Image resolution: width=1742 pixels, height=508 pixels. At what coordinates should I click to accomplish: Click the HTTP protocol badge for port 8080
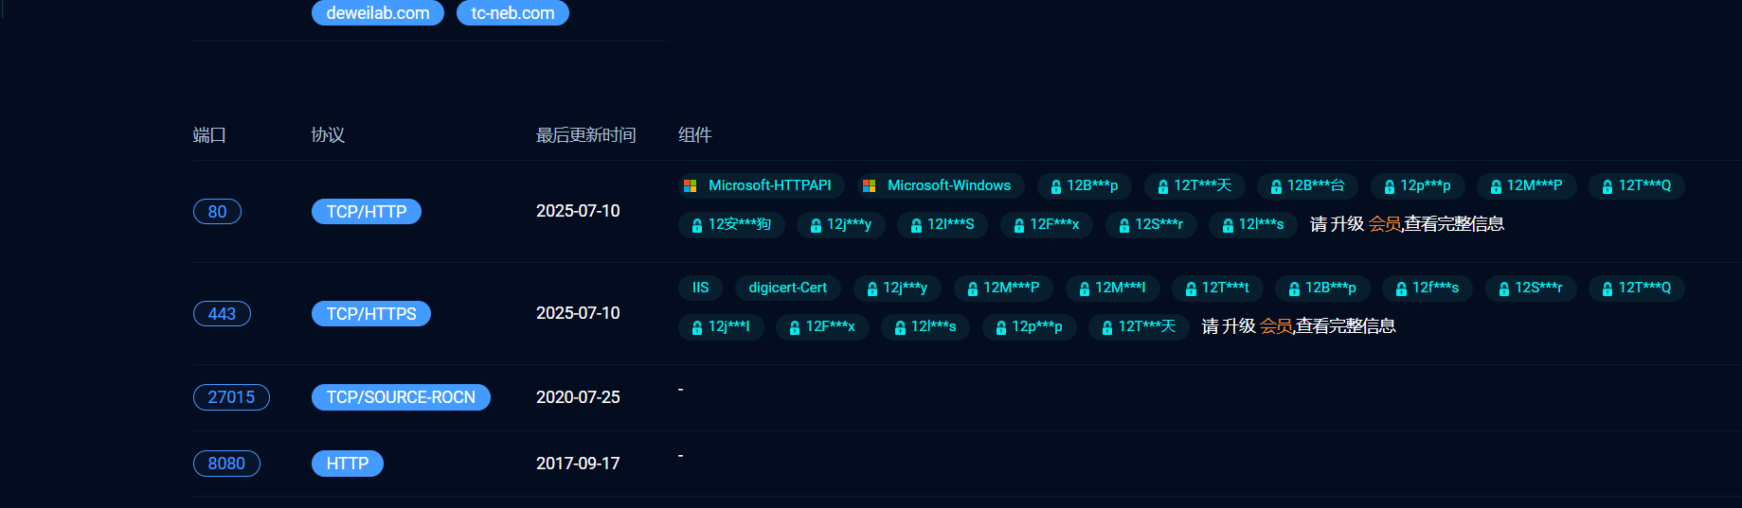coord(348,464)
